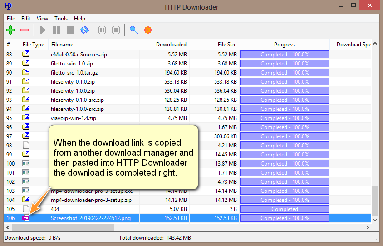Click the HTTP Downloader logo in the title bar

tap(8, 6)
